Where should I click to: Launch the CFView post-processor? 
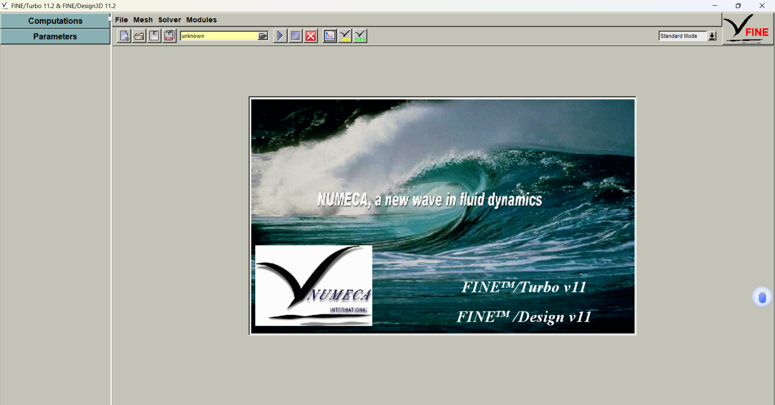[360, 35]
